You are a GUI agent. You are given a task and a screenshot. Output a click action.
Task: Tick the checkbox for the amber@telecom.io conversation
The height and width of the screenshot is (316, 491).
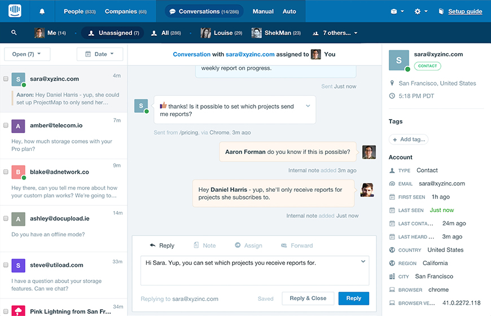[x=6, y=125]
